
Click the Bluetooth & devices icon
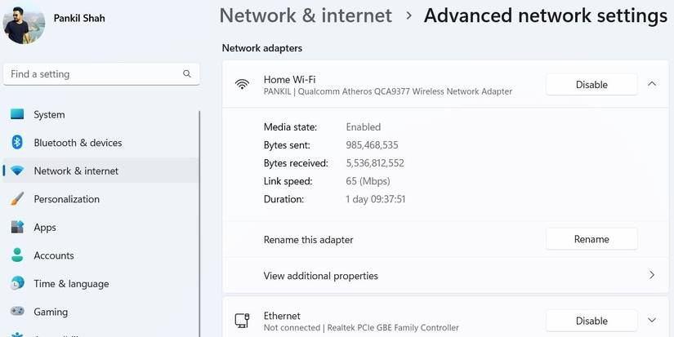pyautogui.click(x=17, y=143)
